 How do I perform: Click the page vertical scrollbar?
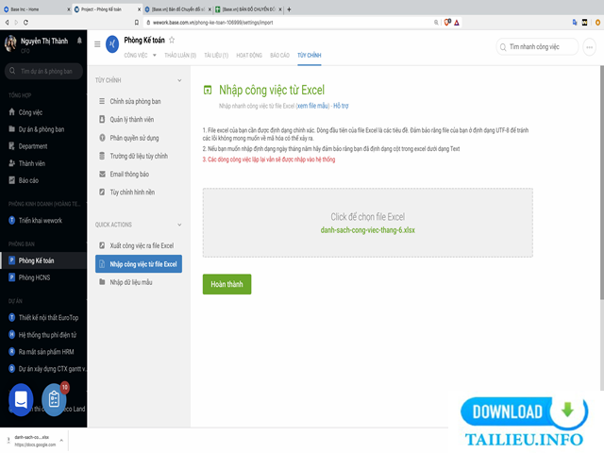602,181
